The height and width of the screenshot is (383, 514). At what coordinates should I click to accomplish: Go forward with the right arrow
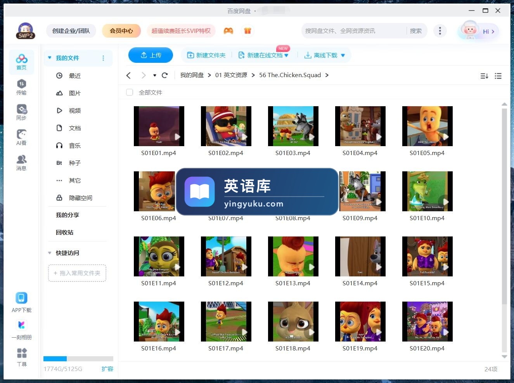point(144,75)
